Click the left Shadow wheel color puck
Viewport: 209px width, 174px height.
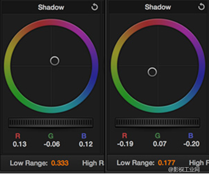55,61
